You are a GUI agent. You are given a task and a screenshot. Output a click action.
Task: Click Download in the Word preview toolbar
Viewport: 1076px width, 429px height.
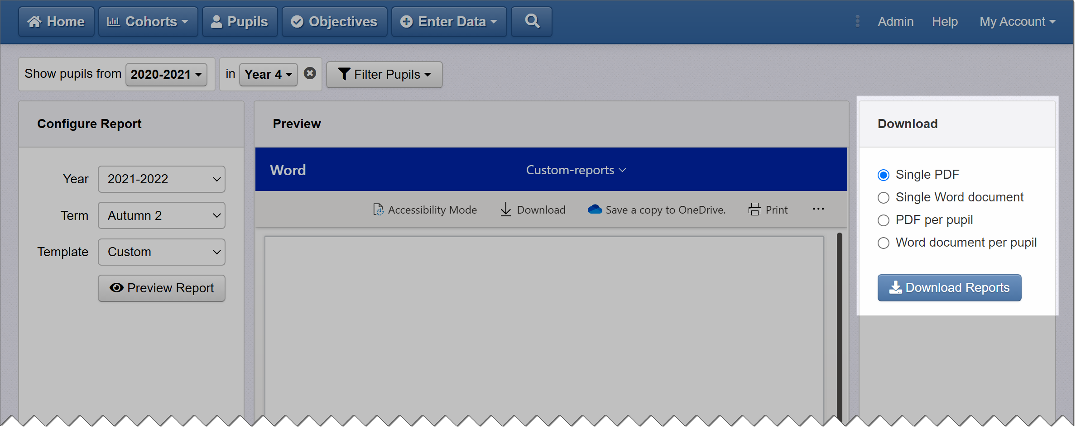tap(533, 210)
